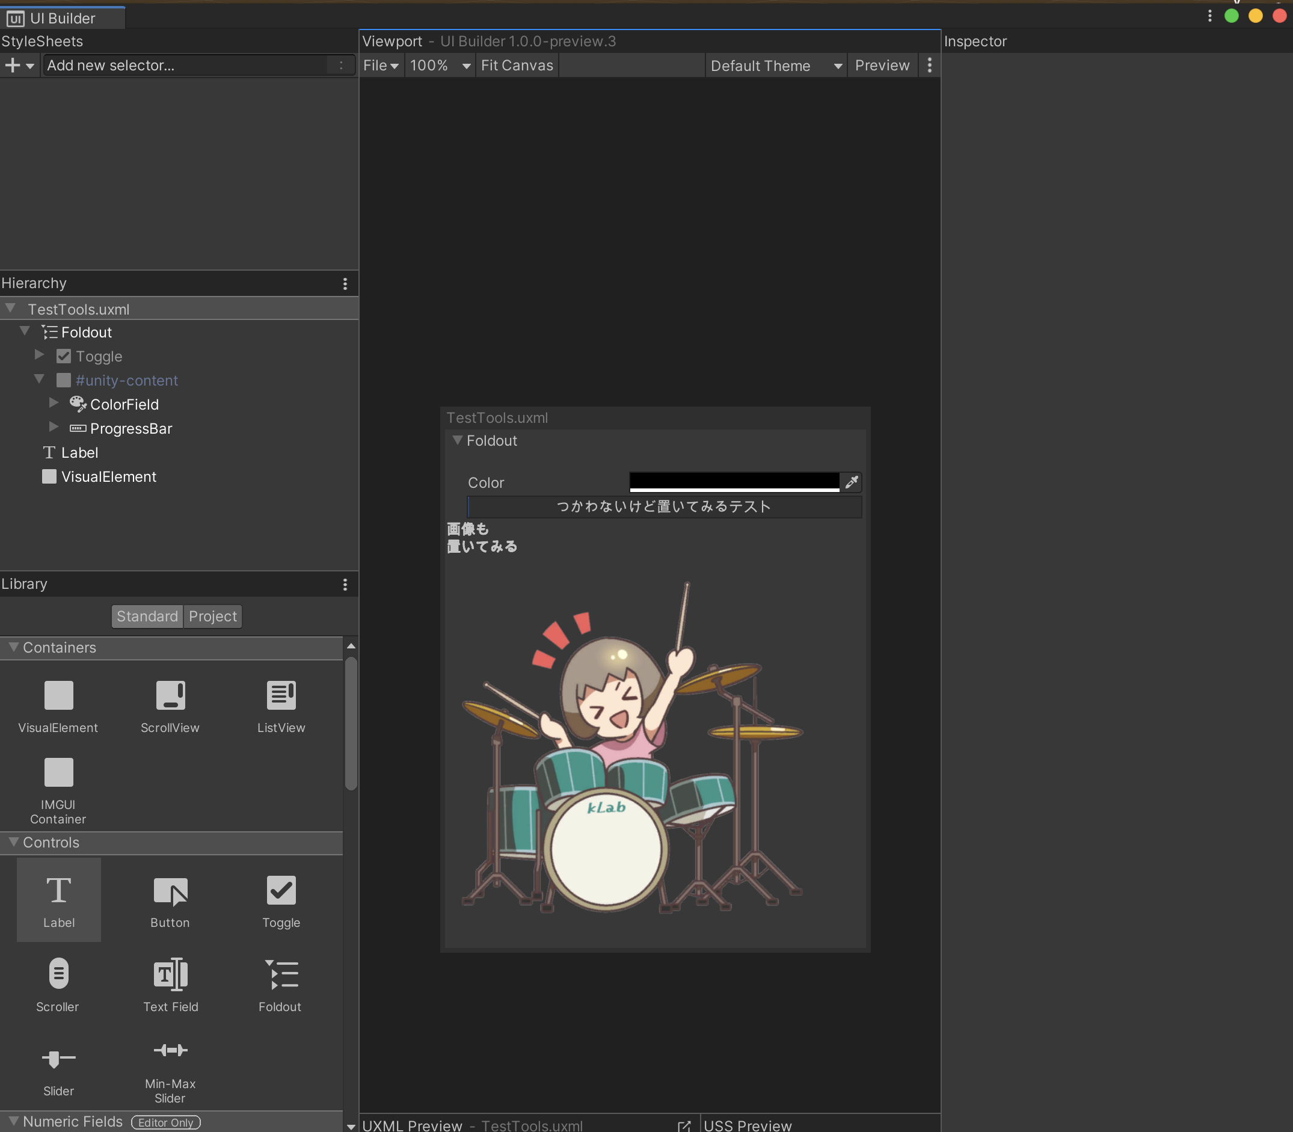Select the Text Field control icon
Image resolution: width=1293 pixels, height=1132 pixels.
tap(170, 973)
